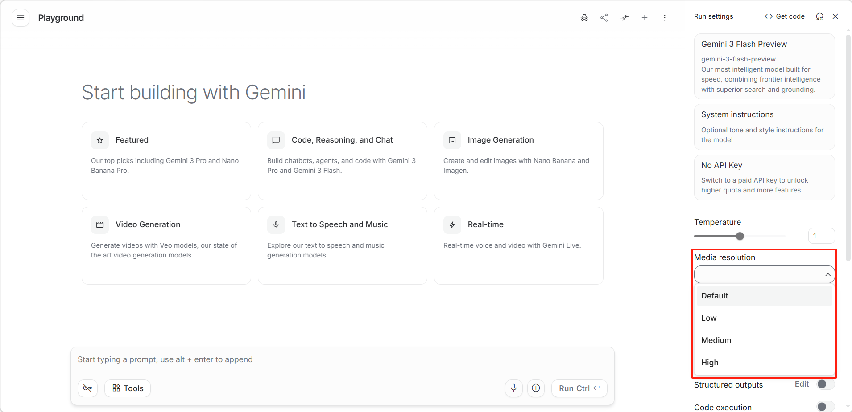The height and width of the screenshot is (412, 852).
Task: Click the chat bubble icon for Code, Reasoning, and Chat
Action: point(276,140)
